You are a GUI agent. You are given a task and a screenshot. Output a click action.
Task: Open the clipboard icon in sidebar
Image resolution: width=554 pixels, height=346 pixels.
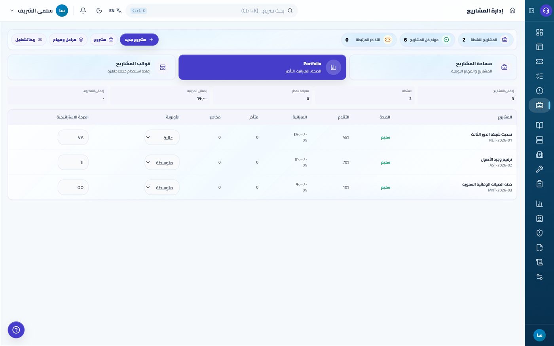(x=539, y=184)
